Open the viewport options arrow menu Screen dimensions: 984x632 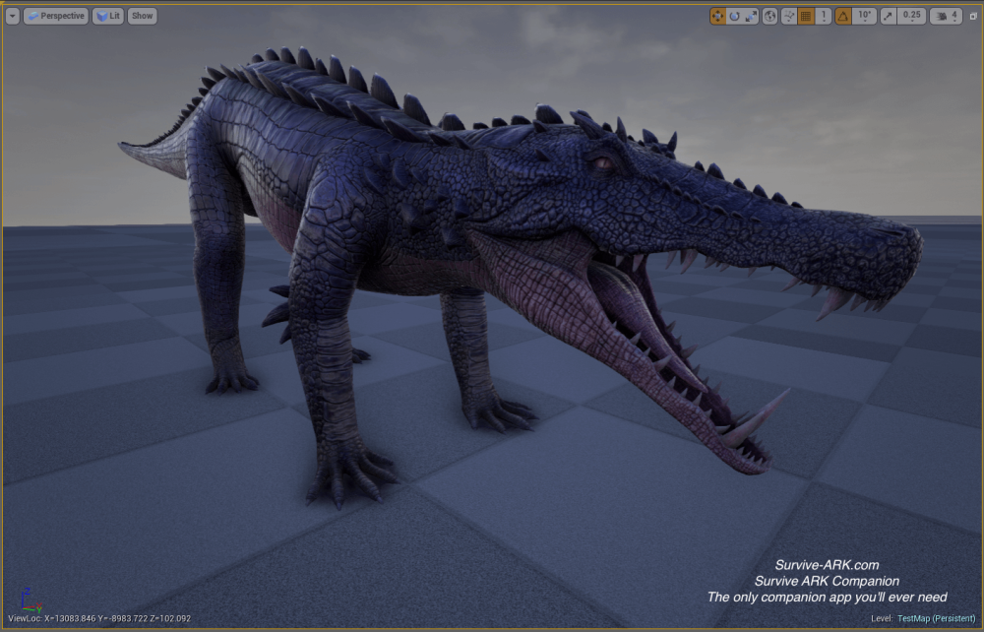click(13, 17)
